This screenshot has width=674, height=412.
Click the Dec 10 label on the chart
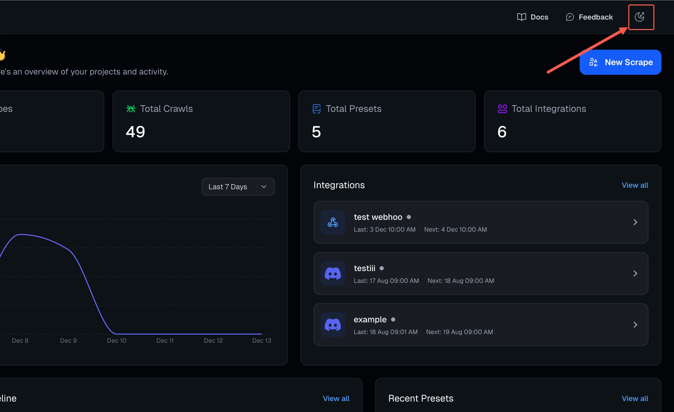pyautogui.click(x=117, y=340)
